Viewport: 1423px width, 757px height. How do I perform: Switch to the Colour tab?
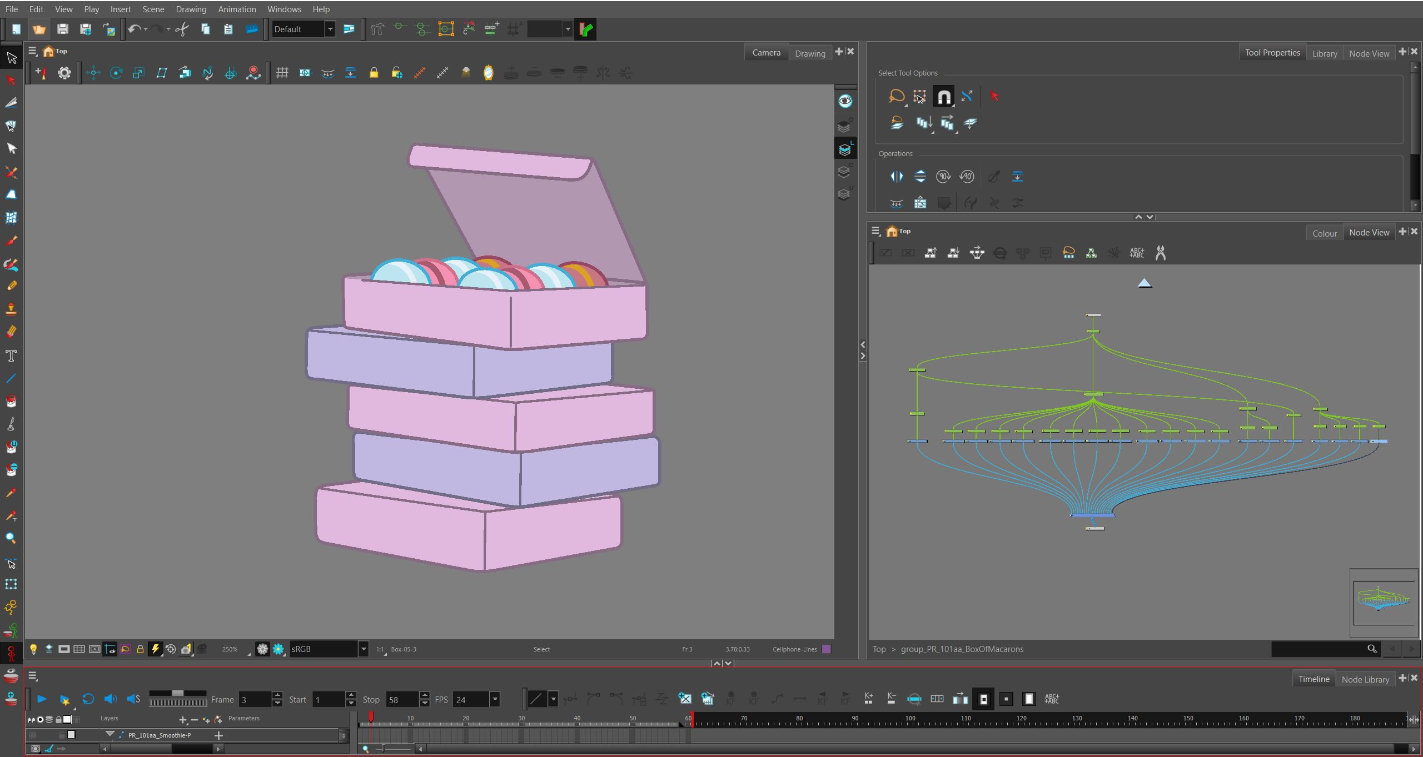[x=1324, y=233]
